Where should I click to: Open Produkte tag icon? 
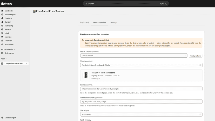coord(2,18)
